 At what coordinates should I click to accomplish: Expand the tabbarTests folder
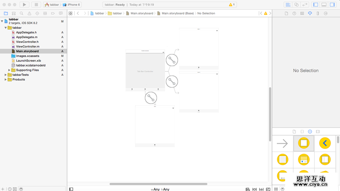click(6, 75)
